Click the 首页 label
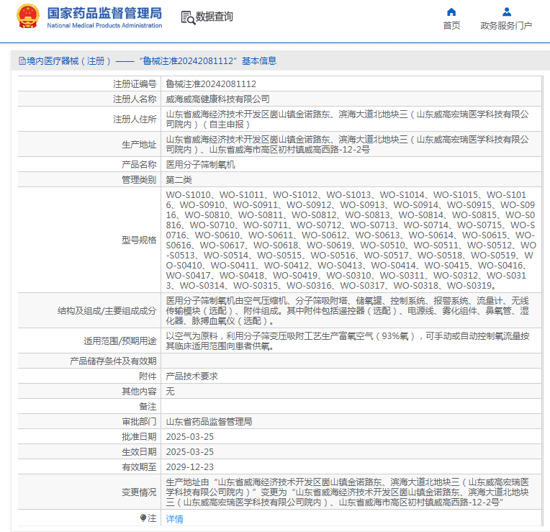Screen dimensions: 550x532 coord(451,26)
